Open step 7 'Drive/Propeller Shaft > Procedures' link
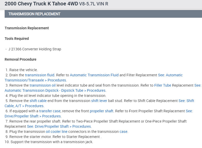The width and height of the screenshot is (202, 148). (x=59, y=126)
